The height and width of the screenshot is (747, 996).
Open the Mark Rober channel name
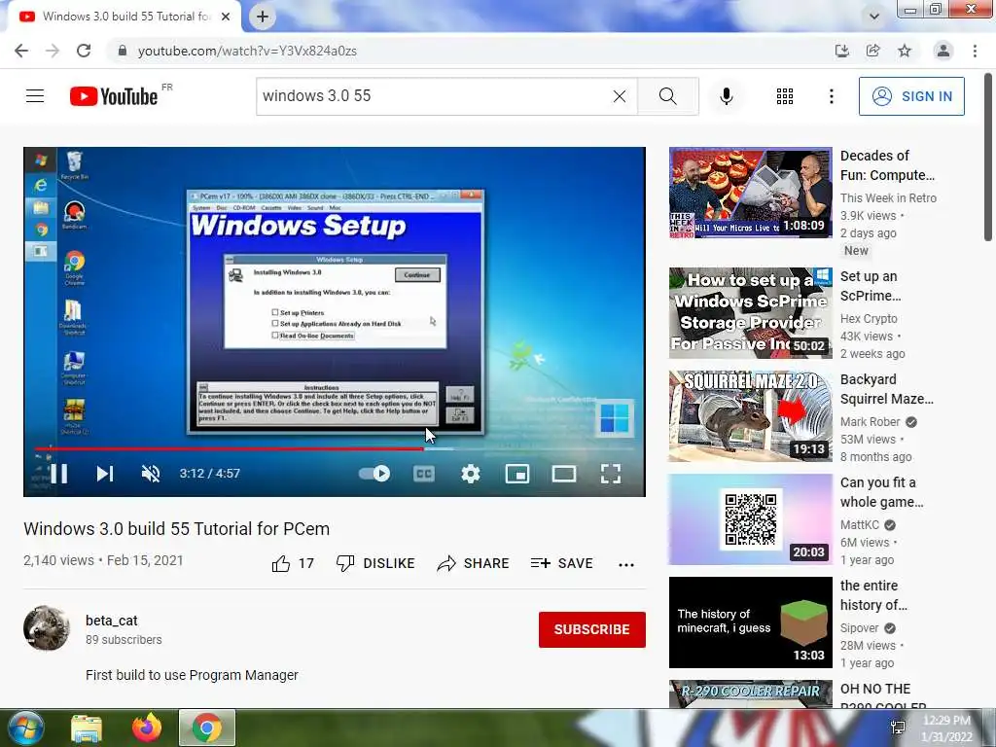871,422
